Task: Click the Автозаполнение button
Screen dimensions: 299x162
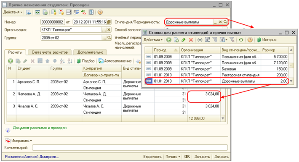Action: tap(115, 61)
